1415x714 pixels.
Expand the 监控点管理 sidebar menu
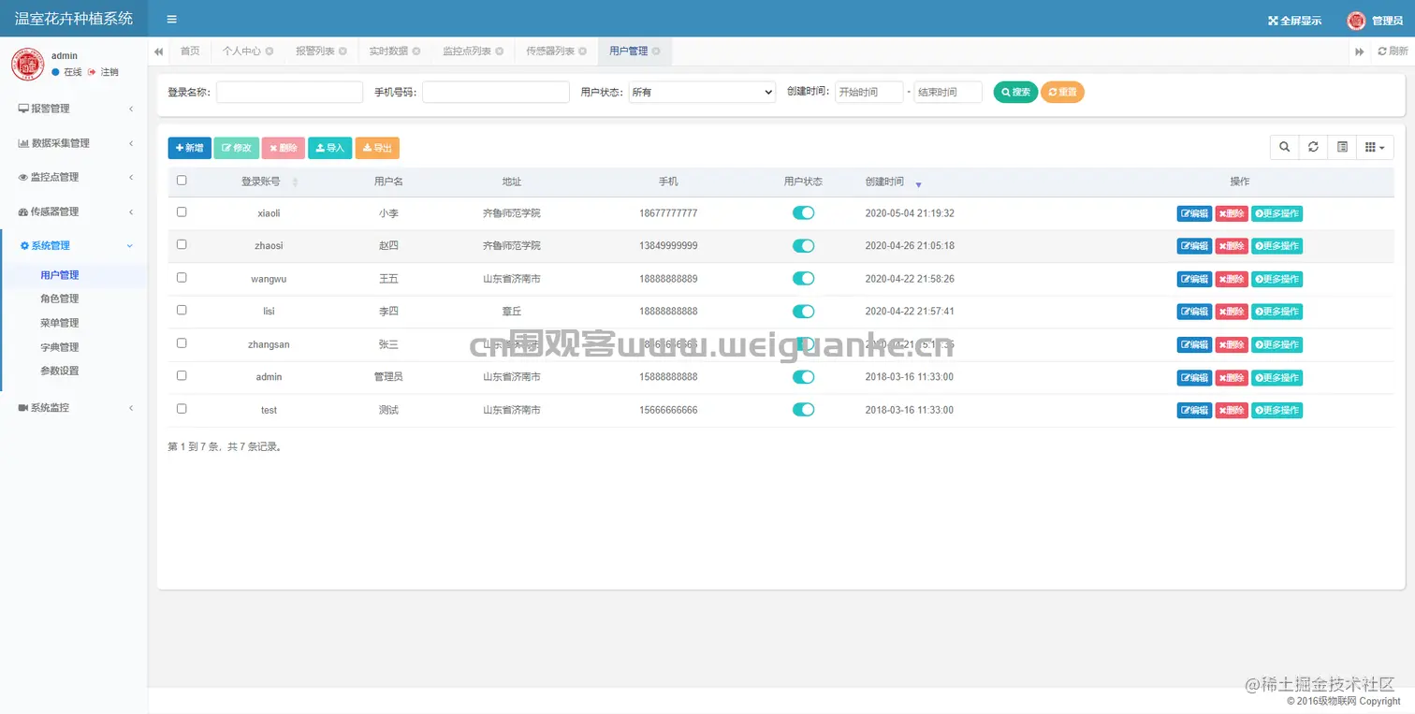tap(74, 177)
